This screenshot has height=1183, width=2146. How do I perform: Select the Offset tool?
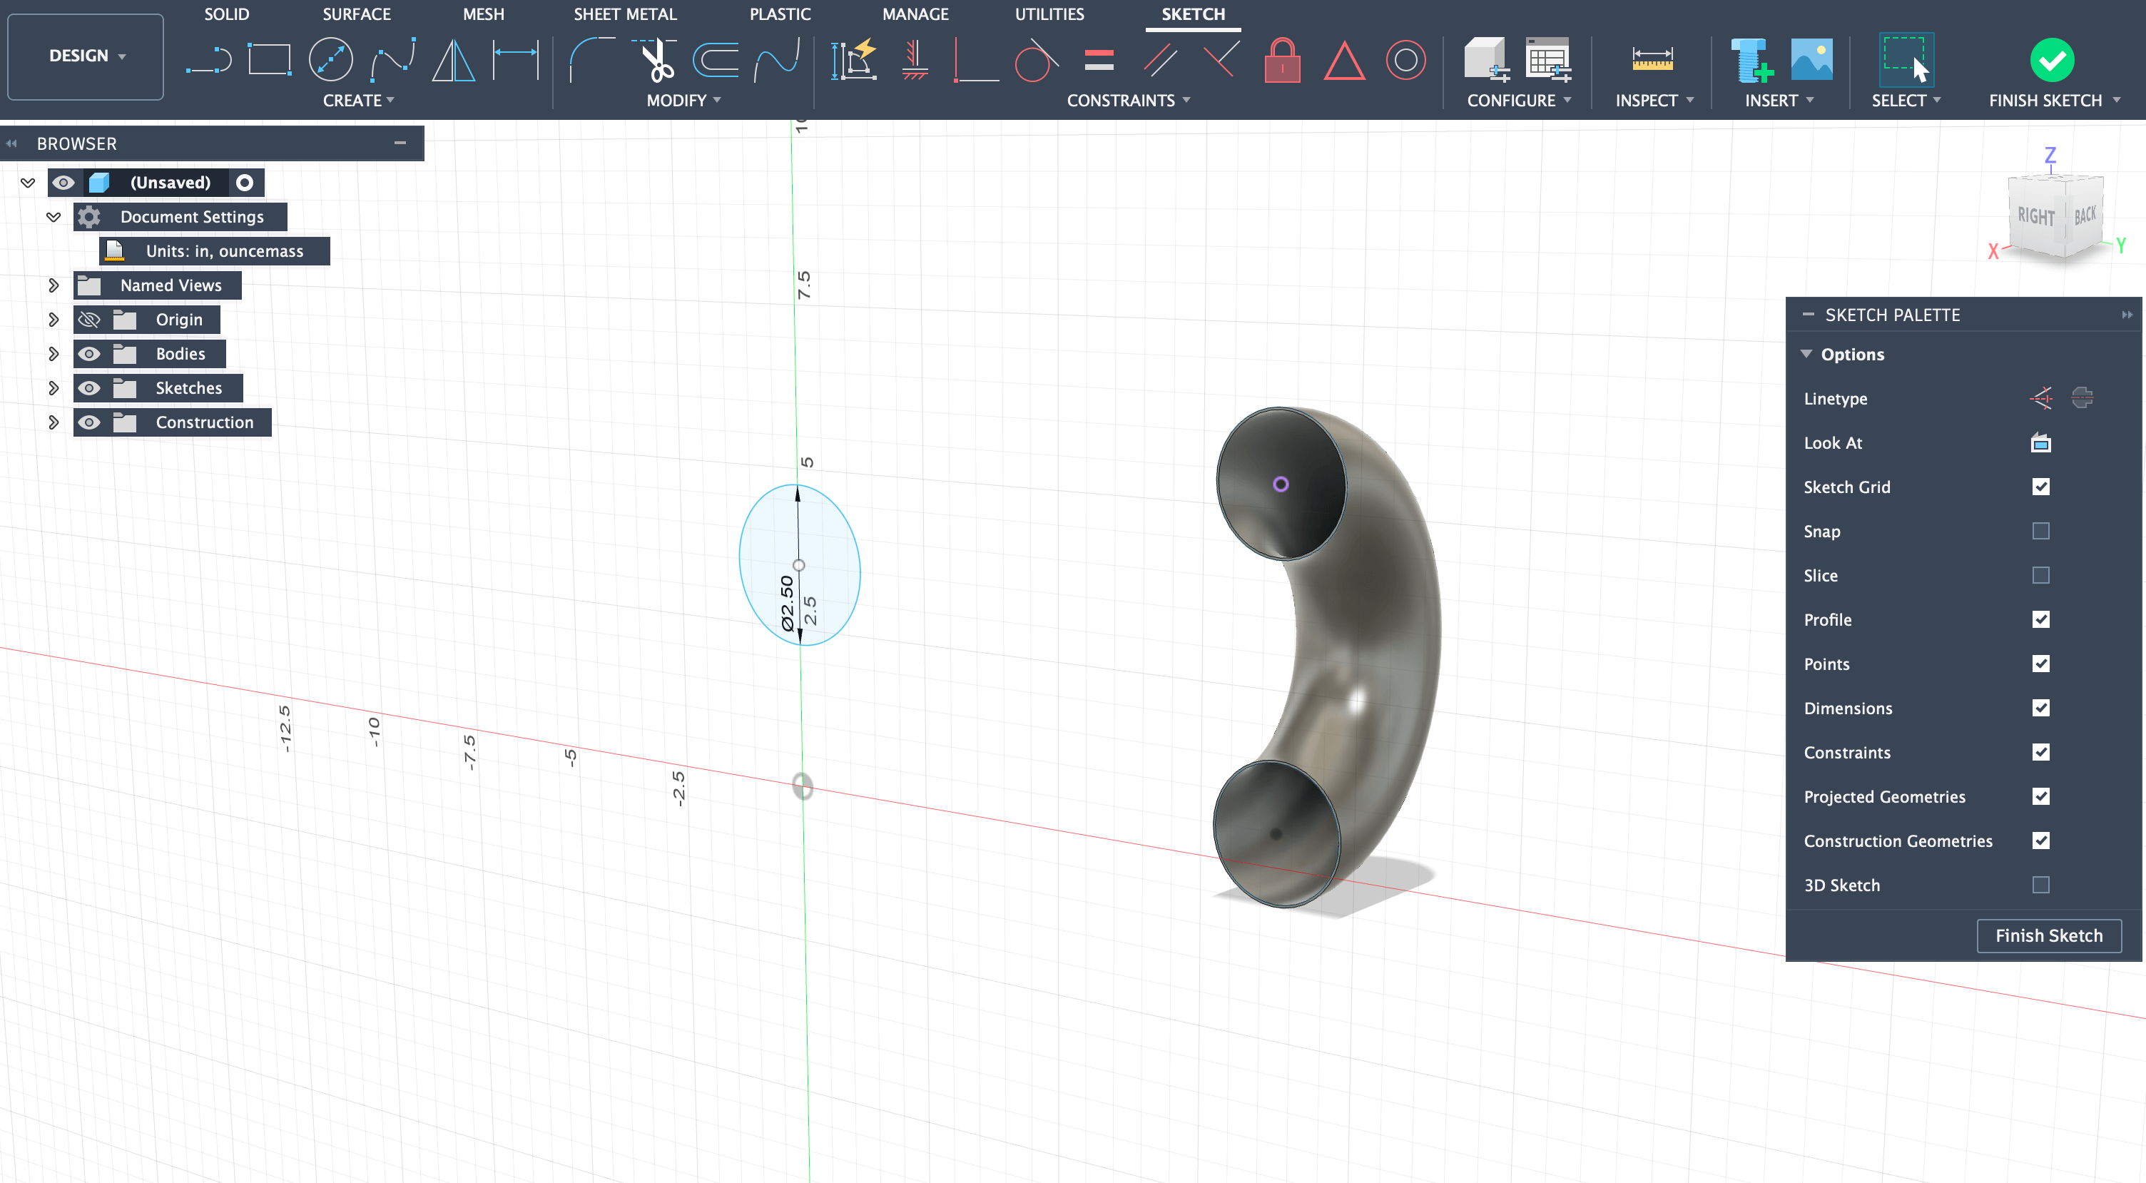pyautogui.click(x=716, y=59)
